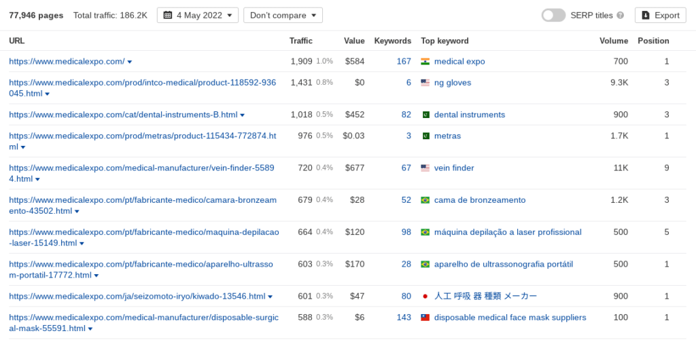Open the disposable-surgical-mask page link
The height and width of the screenshot is (342, 696).
point(144,323)
